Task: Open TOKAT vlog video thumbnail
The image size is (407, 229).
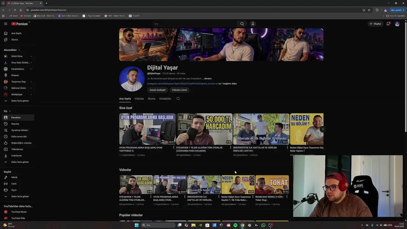Action: pyautogui.click(x=272, y=184)
